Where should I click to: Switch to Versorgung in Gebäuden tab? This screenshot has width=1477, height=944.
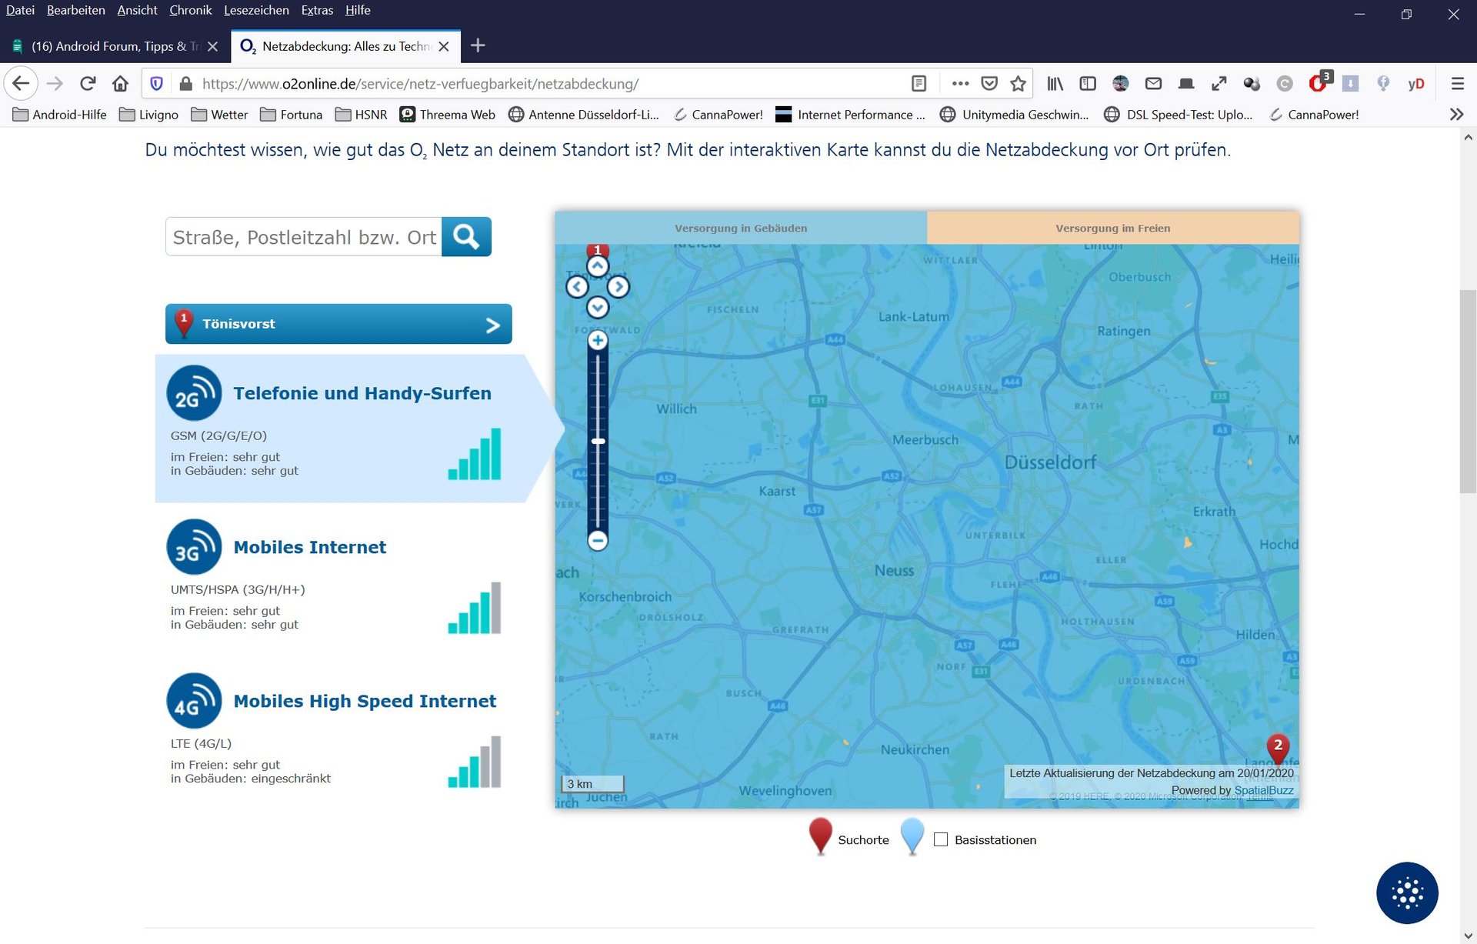(x=741, y=228)
